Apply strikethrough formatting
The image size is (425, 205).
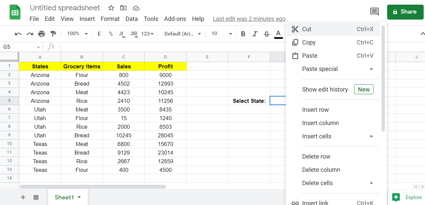[x=267, y=34]
